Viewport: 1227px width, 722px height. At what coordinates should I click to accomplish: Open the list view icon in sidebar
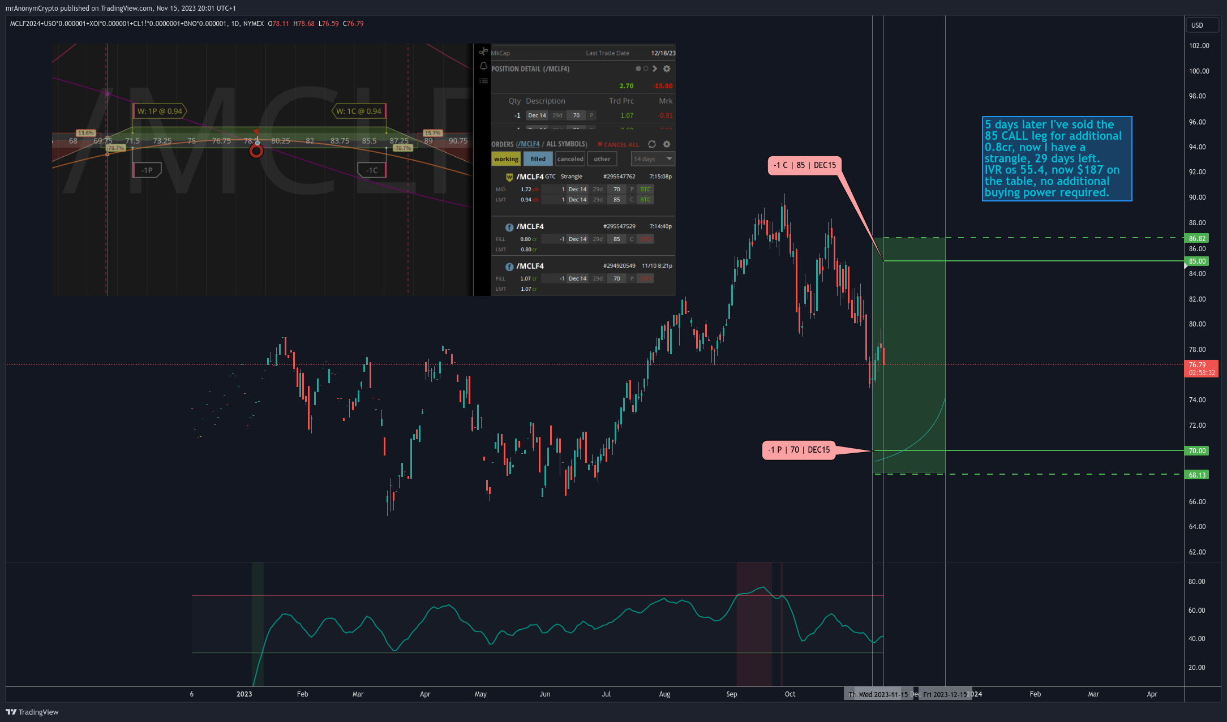point(483,81)
